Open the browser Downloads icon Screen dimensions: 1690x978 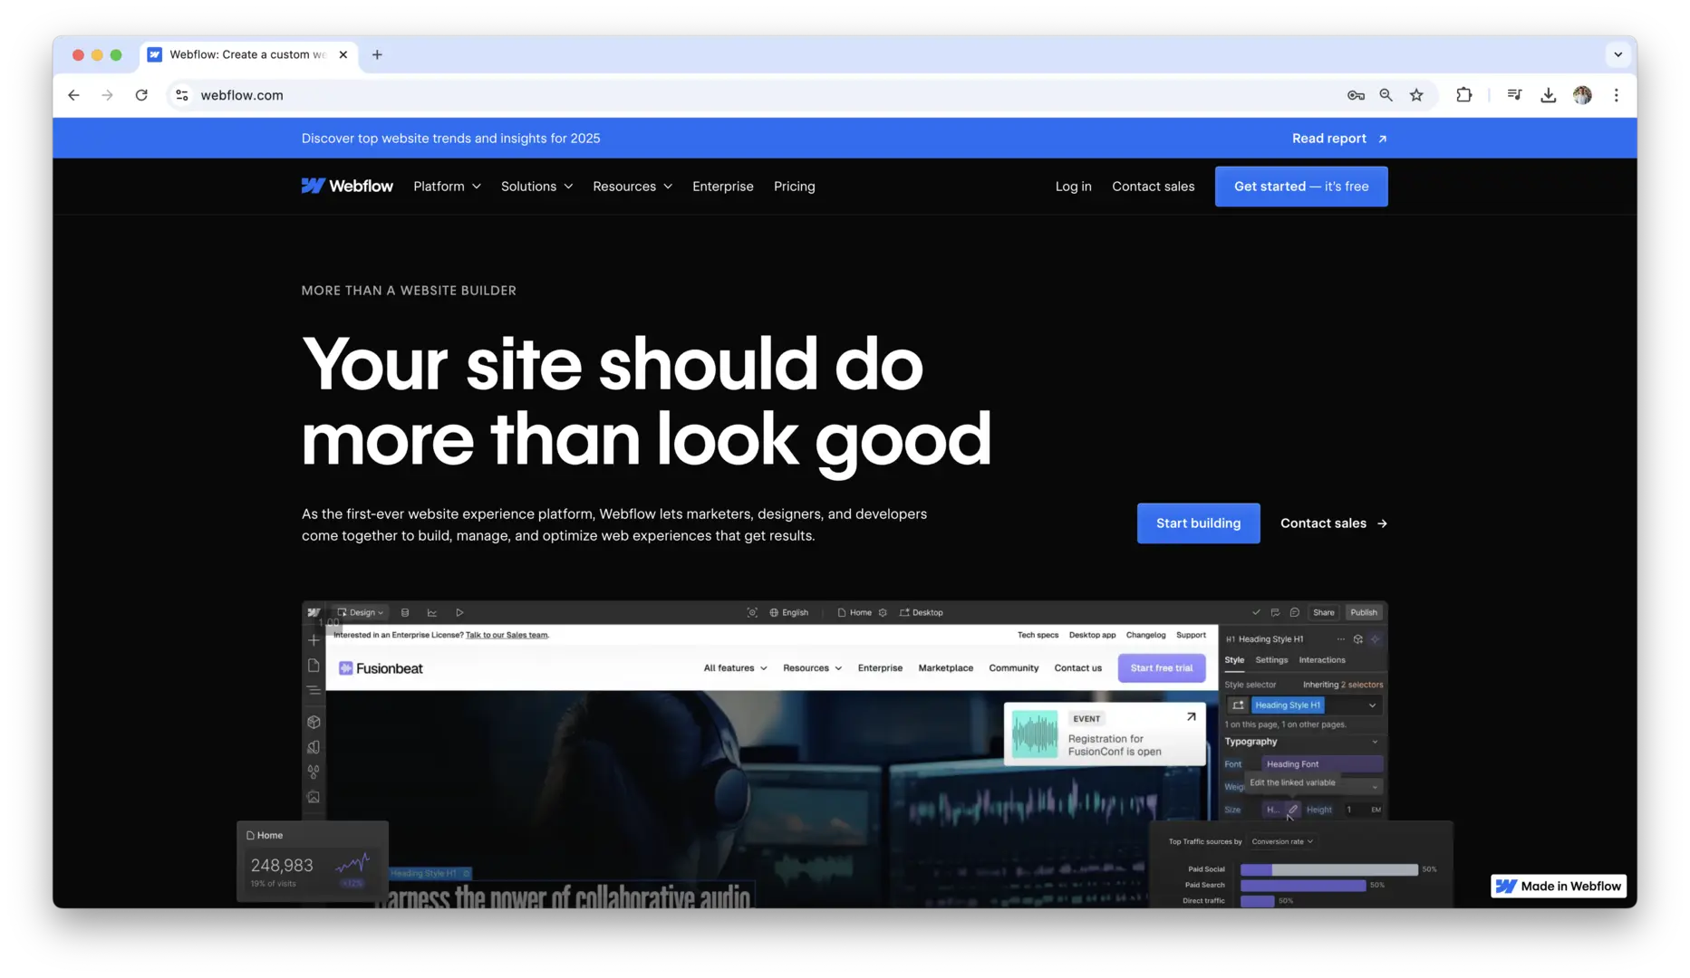point(1548,95)
